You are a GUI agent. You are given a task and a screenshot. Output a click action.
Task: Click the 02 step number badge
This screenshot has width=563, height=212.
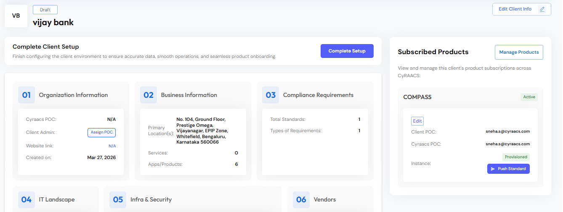149,95
